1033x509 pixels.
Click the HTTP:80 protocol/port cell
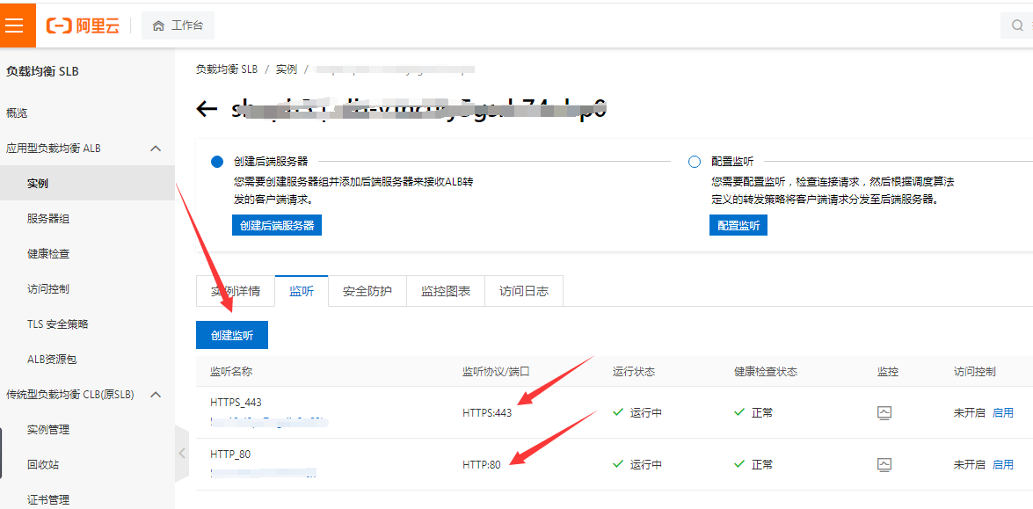click(x=482, y=464)
